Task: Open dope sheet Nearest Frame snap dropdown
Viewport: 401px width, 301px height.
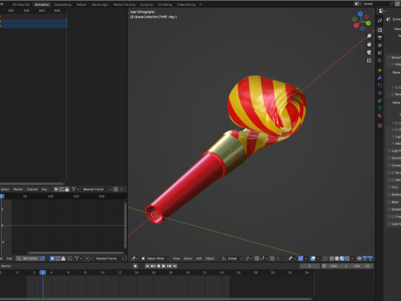Action: click(x=96, y=189)
